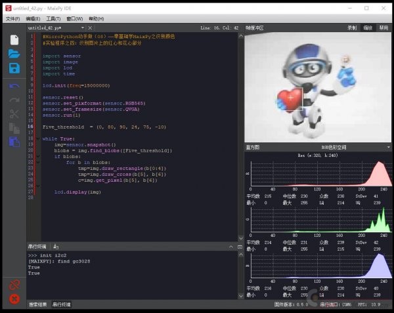Undo the last edit

click(x=14, y=87)
